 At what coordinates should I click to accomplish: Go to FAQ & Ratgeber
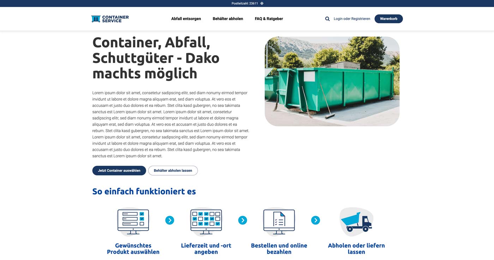point(269,19)
